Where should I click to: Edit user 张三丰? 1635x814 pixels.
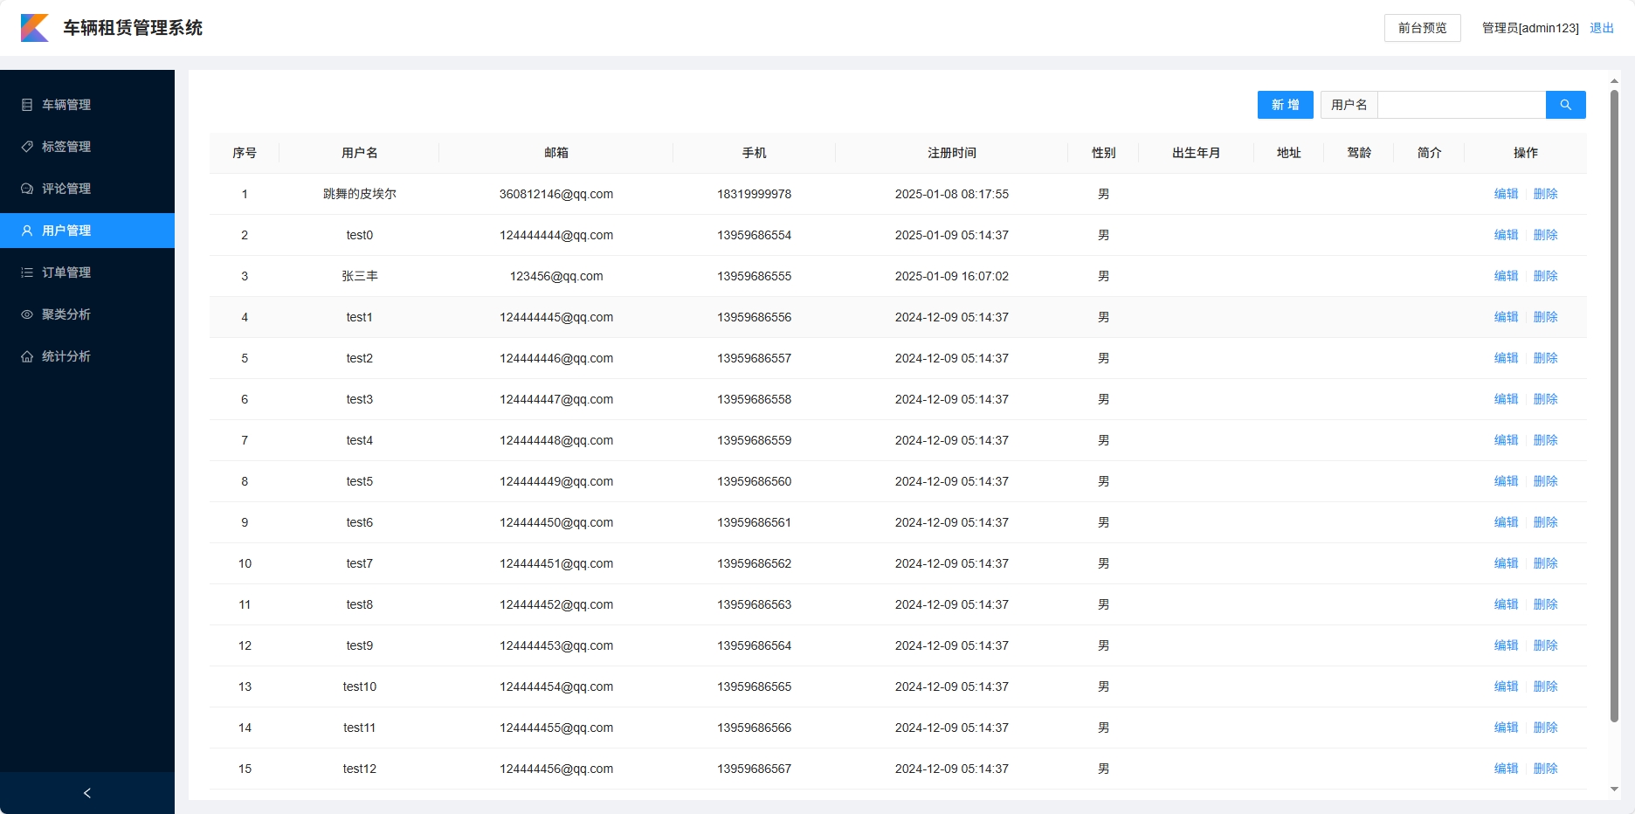(1506, 276)
